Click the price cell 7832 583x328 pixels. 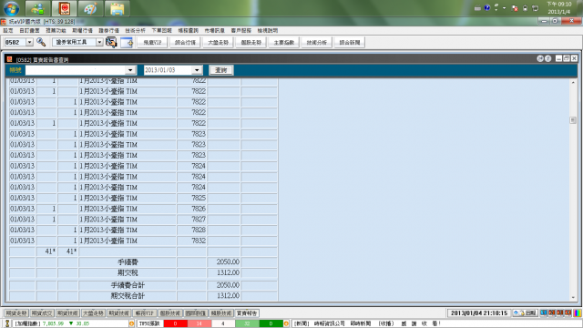[192, 241]
